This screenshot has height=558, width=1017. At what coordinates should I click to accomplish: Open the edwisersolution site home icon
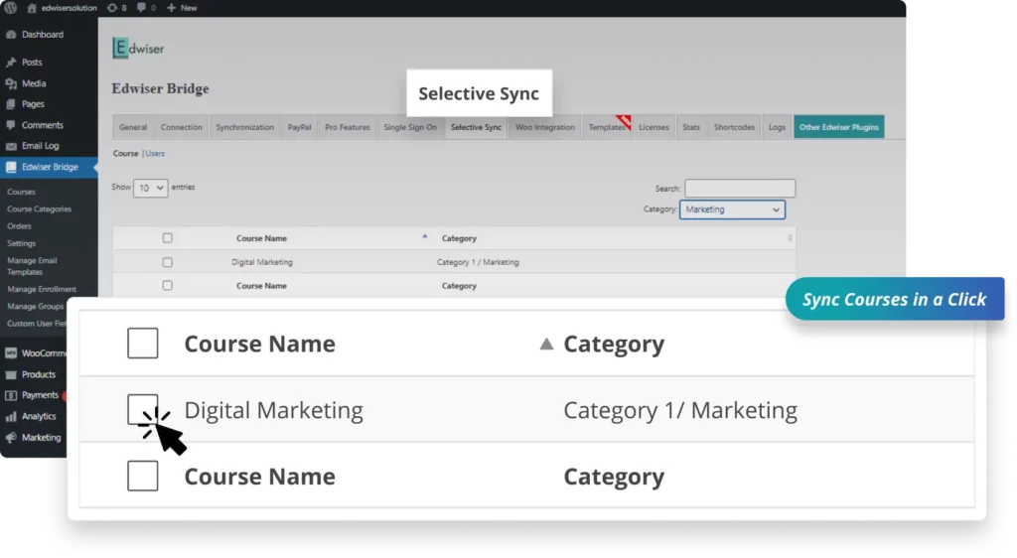tap(32, 8)
